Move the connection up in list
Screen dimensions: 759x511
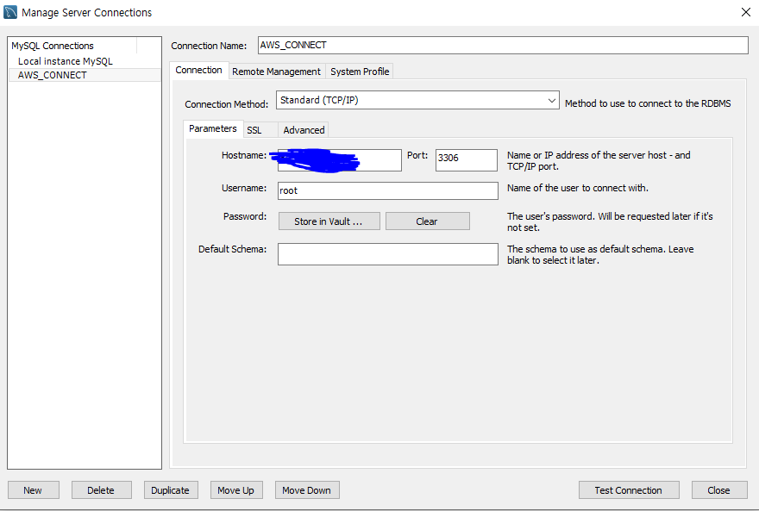pyautogui.click(x=235, y=489)
